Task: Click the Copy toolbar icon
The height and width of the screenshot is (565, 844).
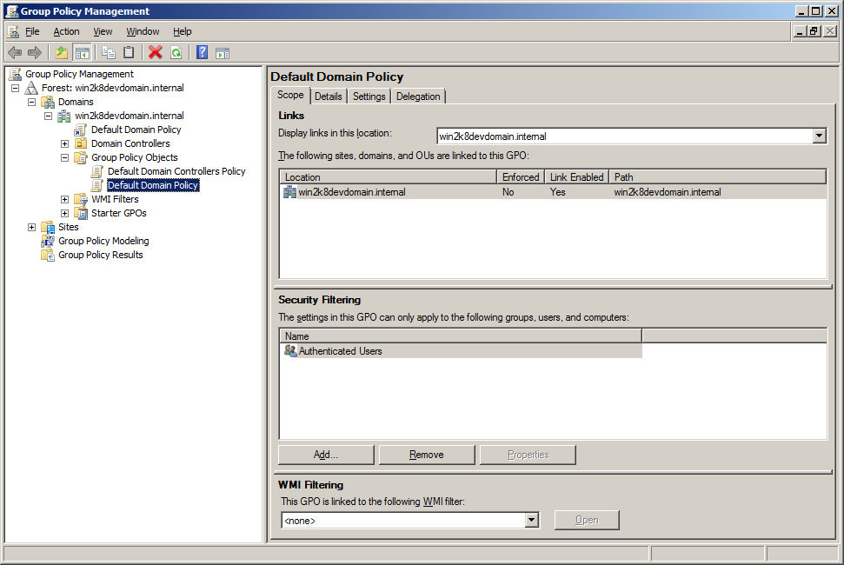Action: click(x=109, y=52)
